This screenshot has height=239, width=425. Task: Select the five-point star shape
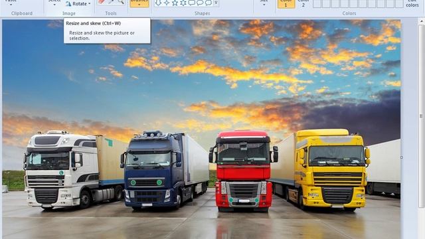(x=175, y=3)
